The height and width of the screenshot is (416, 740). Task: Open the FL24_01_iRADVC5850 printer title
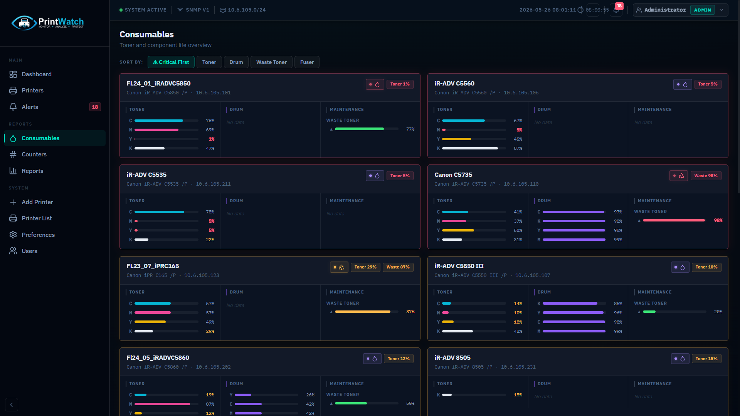158,84
